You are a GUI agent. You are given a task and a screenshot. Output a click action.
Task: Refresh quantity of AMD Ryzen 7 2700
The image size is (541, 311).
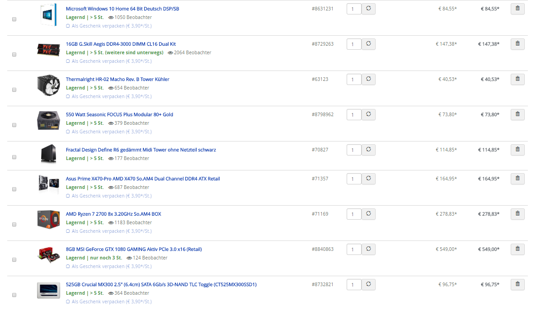(368, 214)
